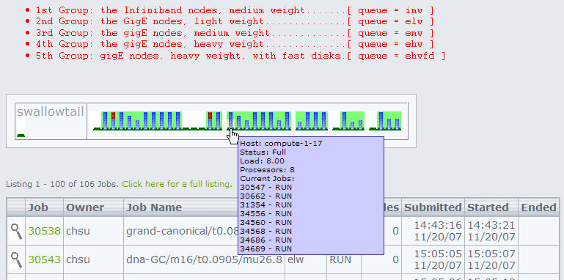Image resolution: width=564 pixels, height=280 pixels.
Task: Click first bar in fifth green group
Action: 344,121
